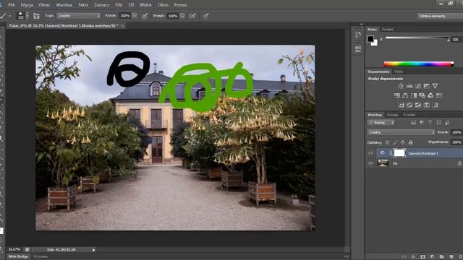Add a Channel Mixer adjustment icon
This screenshot has height=260, width=463.
431,95
